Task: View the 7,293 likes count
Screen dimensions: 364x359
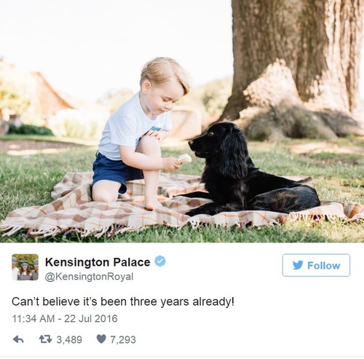Action: 123,339
